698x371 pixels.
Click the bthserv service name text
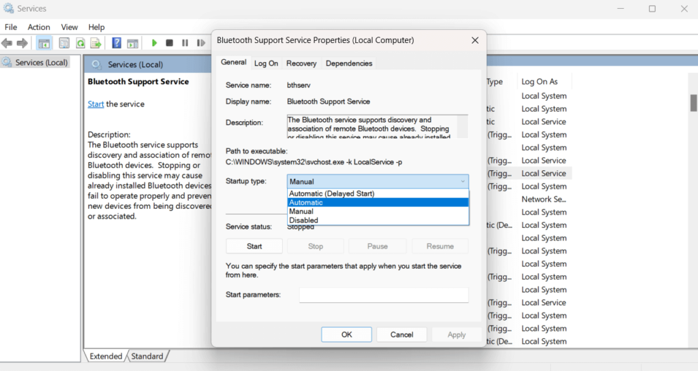coord(299,85)
